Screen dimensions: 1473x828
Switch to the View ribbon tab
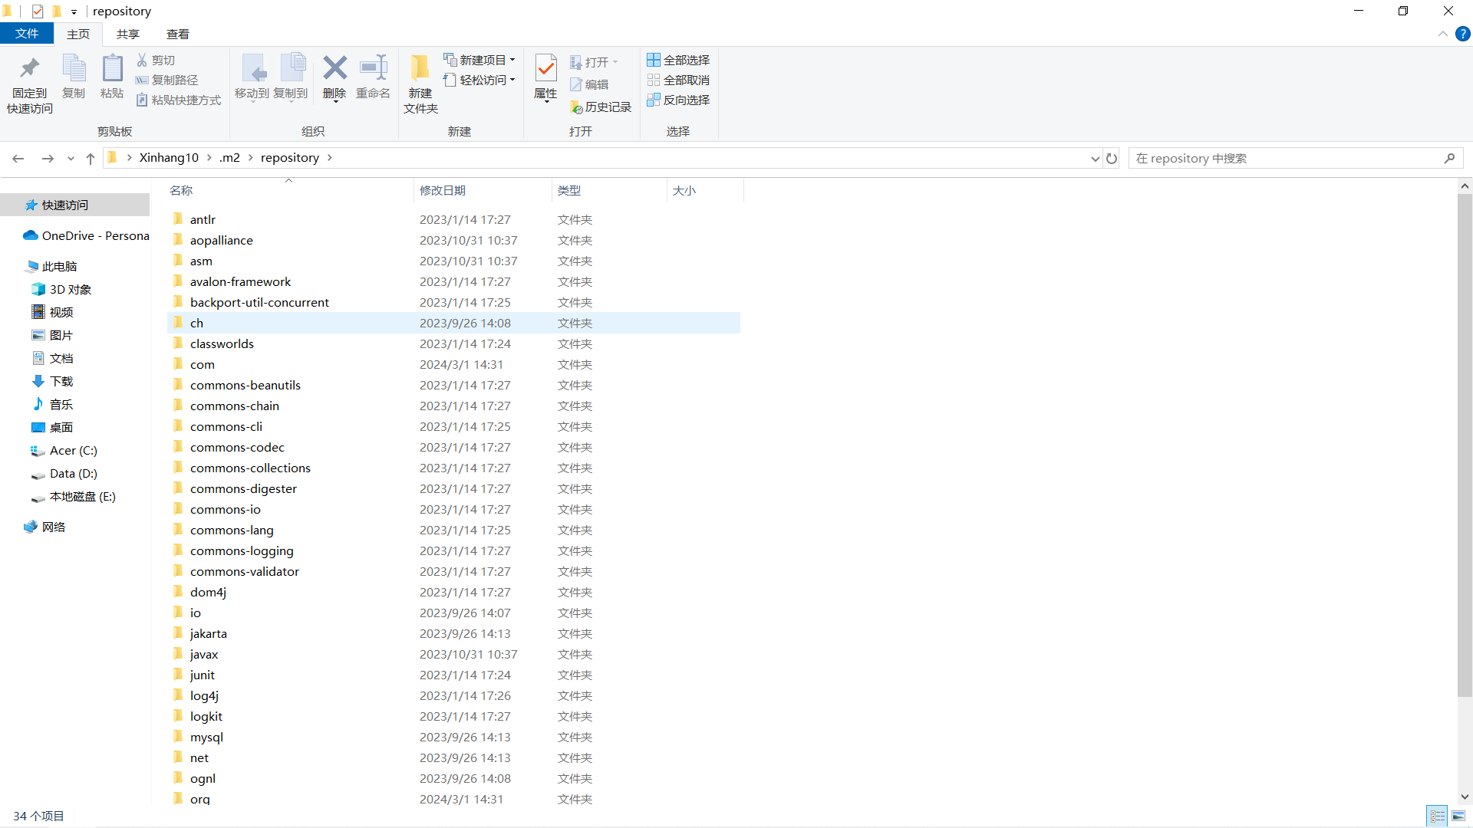178,34
